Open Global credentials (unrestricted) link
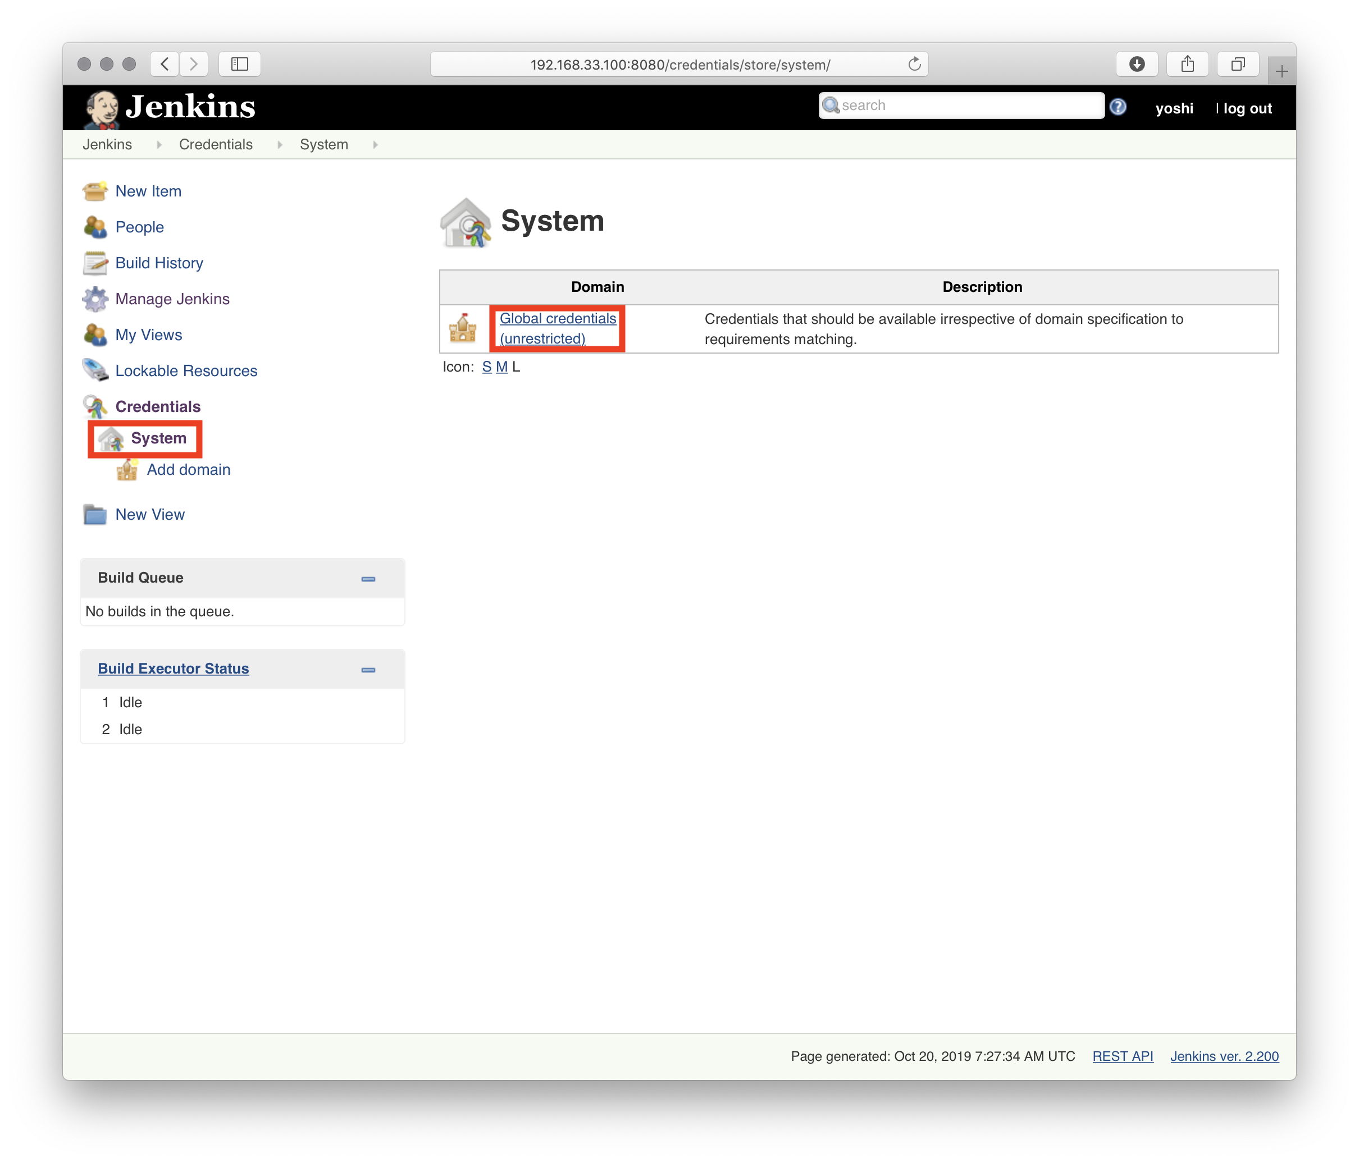This screenshot has width=1359, height=1163. [558, 328]
